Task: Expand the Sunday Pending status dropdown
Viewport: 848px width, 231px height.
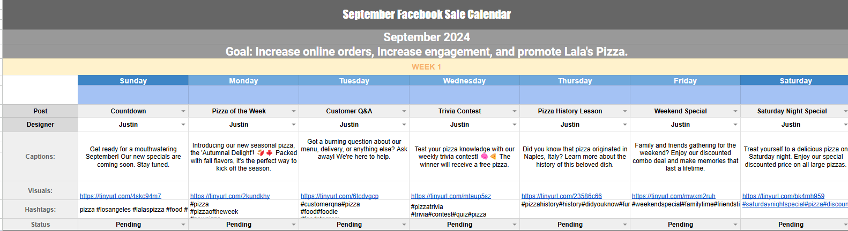Action: tap(183, 225)
